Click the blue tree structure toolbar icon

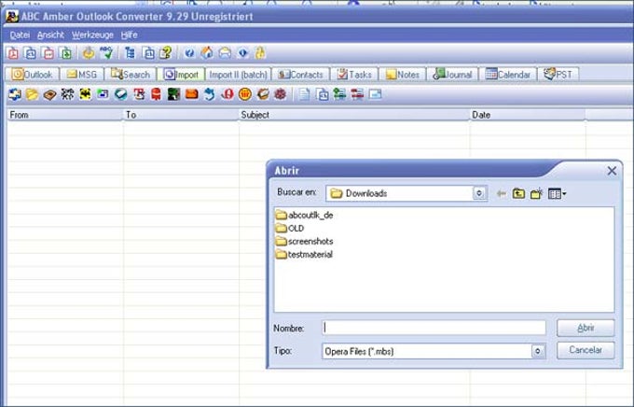pyautogui.click(x=130, y=53)
